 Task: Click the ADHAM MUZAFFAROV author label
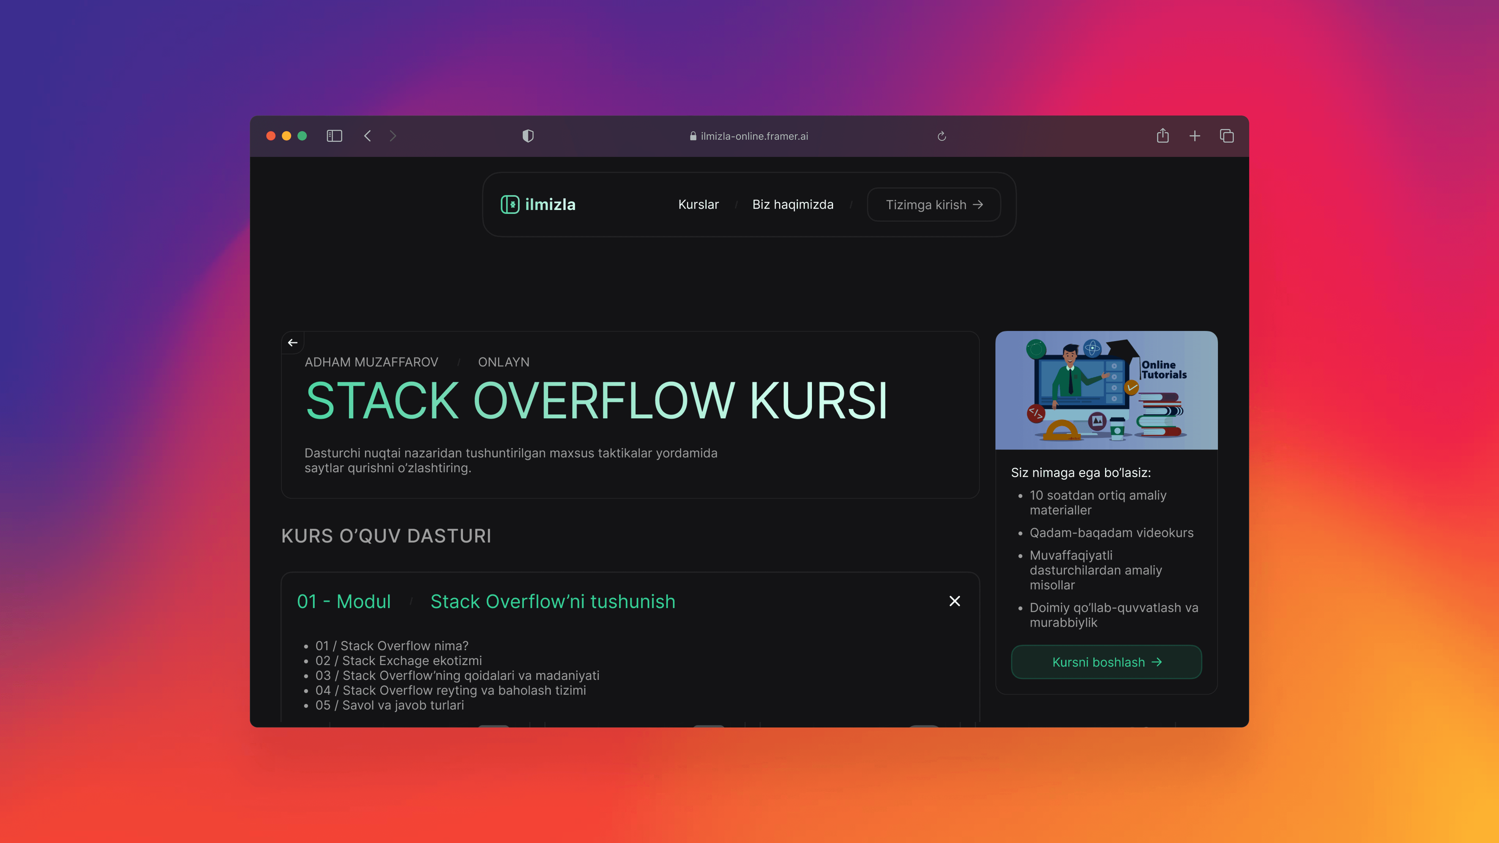coord(371,362)
